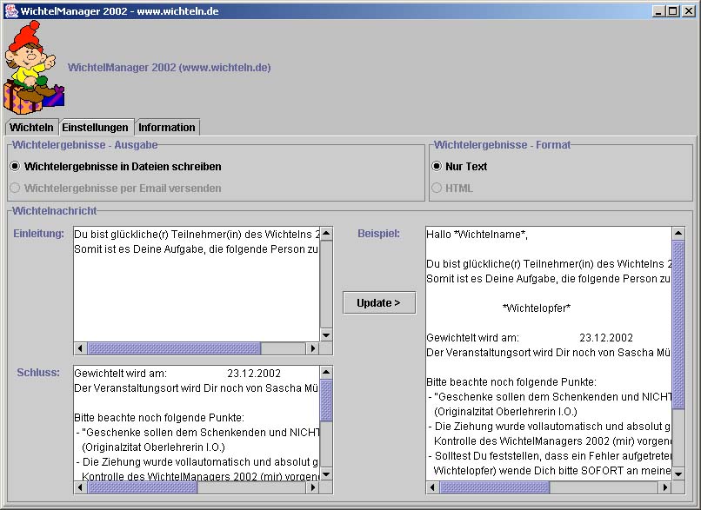Open the Information tab
This screenshot has height=510, width=701.
point(167,127)
